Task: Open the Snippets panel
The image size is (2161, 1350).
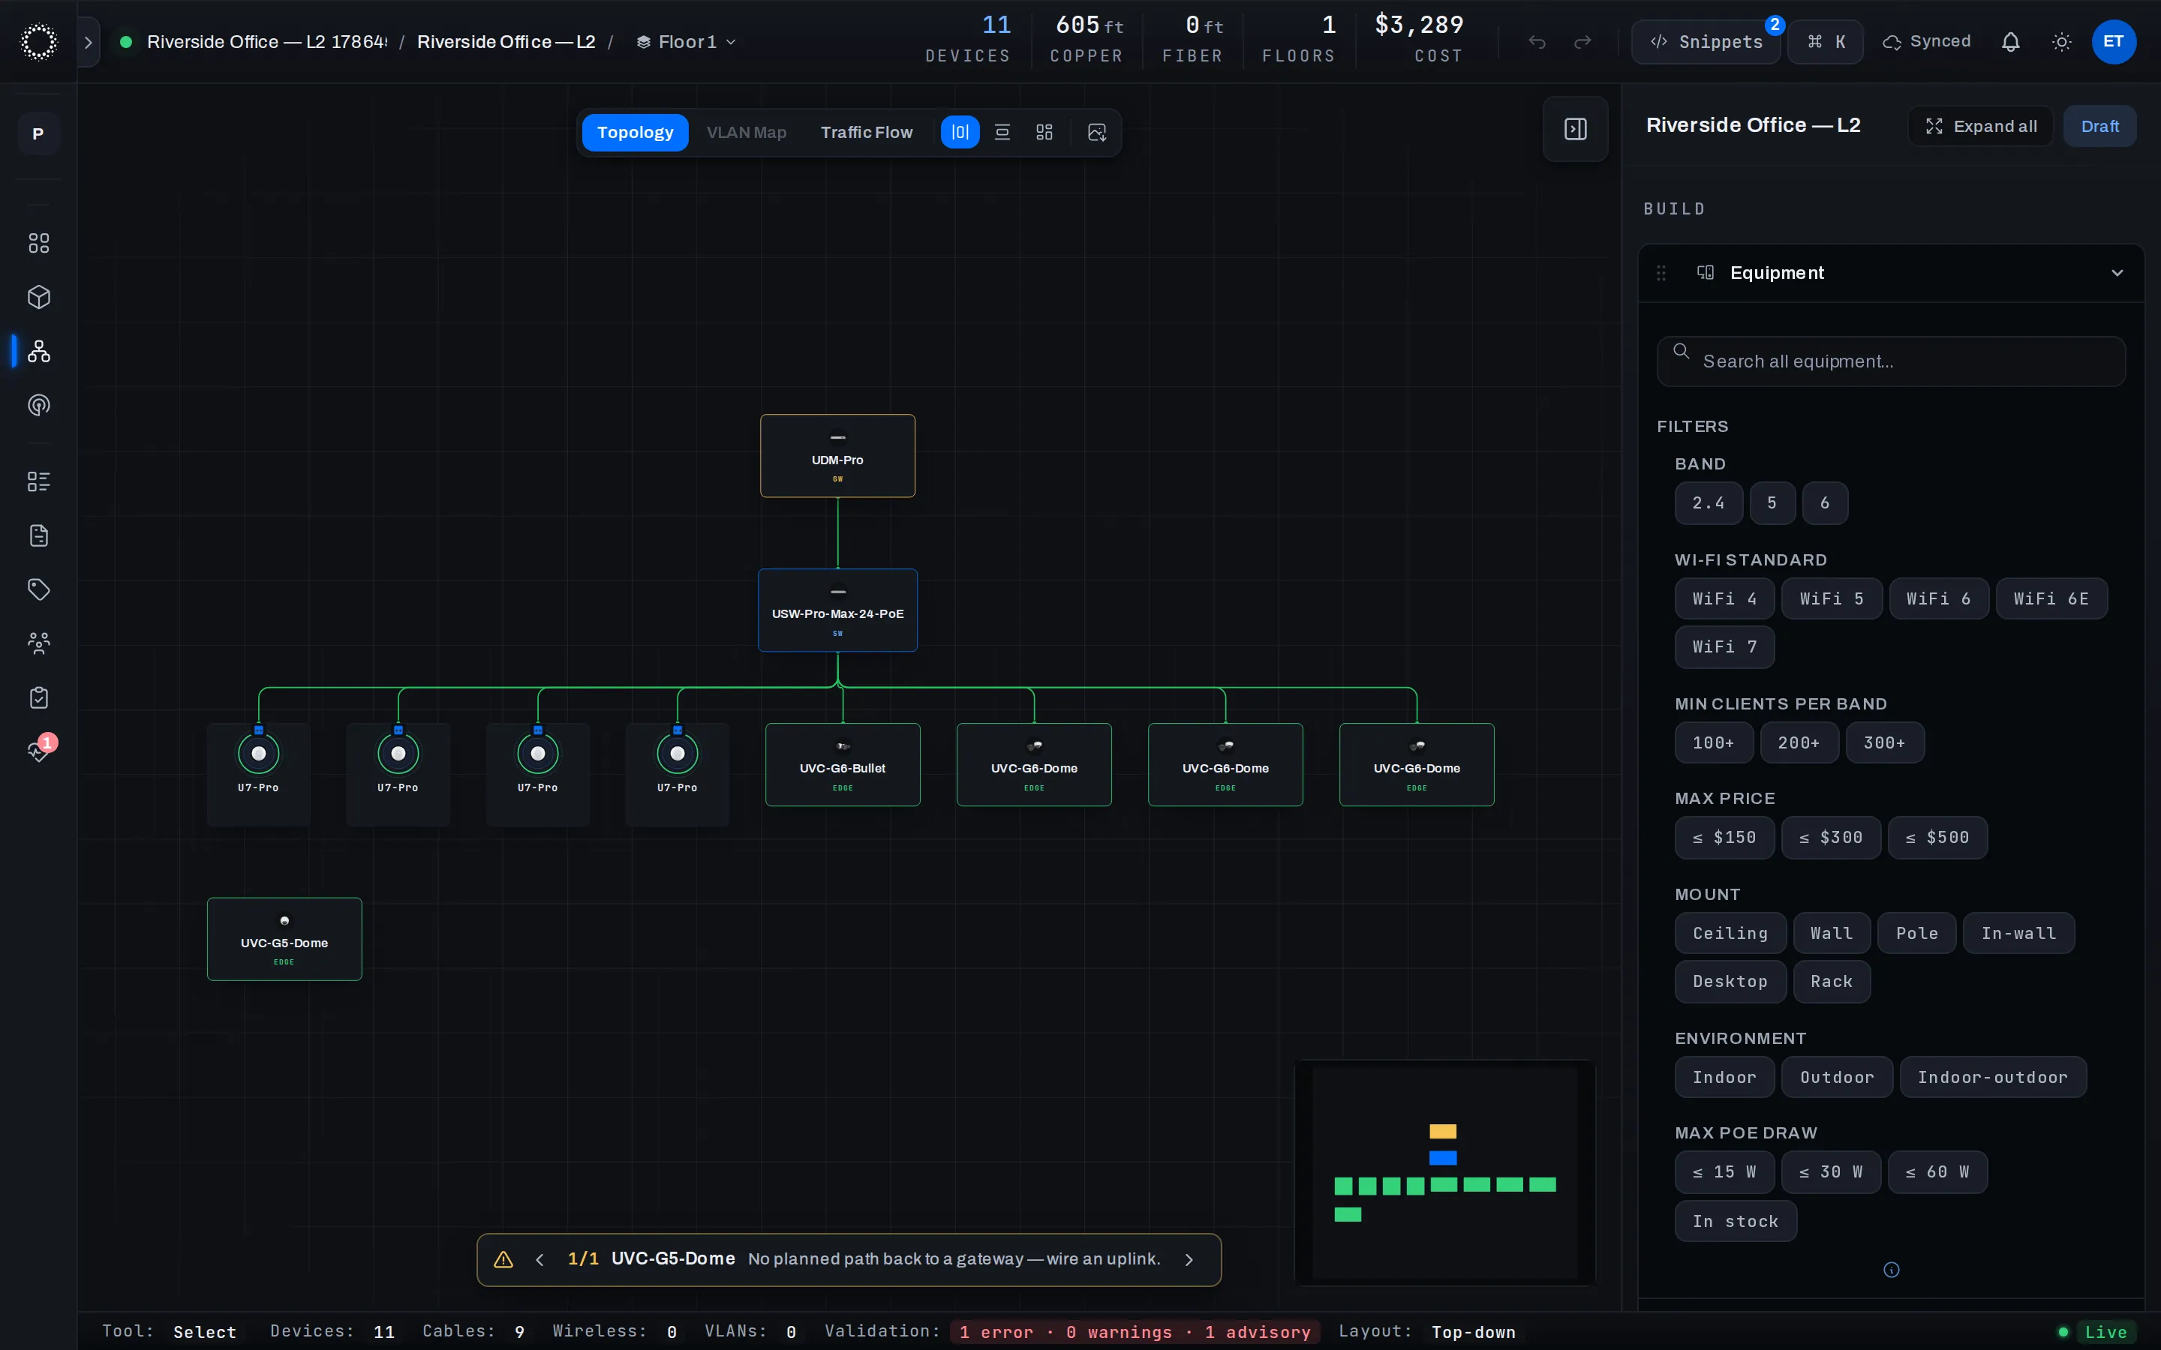Action: tap(1706, 42)
